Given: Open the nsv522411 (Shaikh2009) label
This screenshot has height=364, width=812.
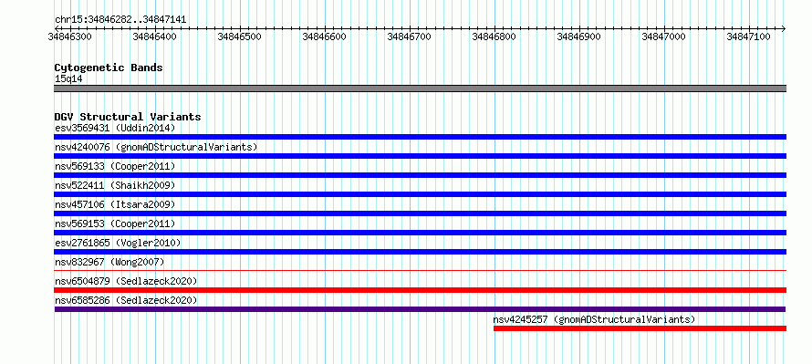Looking at the screenshot, I should tap(115, 185).
